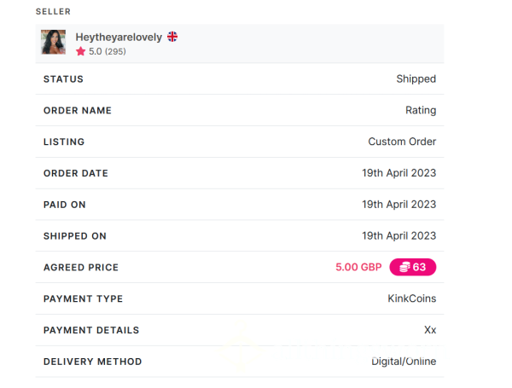This screenshot has width=512, height=388.
Task: Click the KinkCoins 63 badge
Action: click(x=413, y=267)
